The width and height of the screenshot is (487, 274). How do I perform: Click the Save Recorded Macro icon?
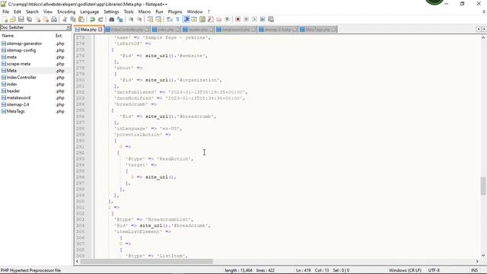point(271,19)
